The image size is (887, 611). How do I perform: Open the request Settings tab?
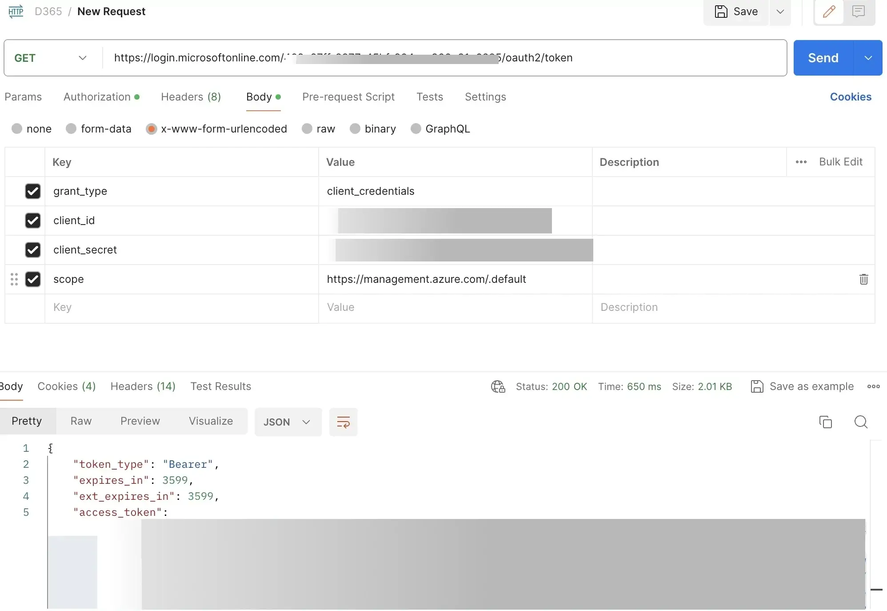point(485,97)
